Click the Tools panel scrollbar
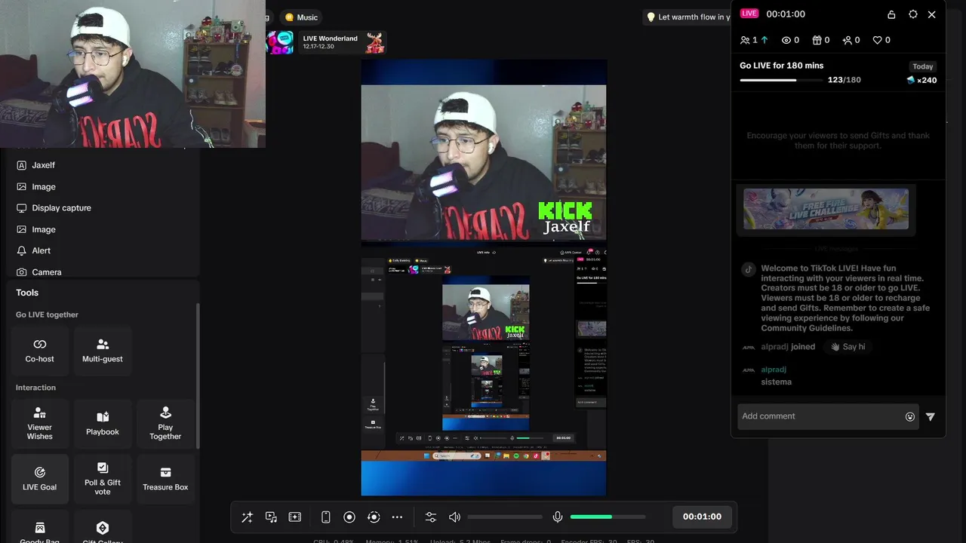This screenshot has width=966, height=543. click(198, 375)
